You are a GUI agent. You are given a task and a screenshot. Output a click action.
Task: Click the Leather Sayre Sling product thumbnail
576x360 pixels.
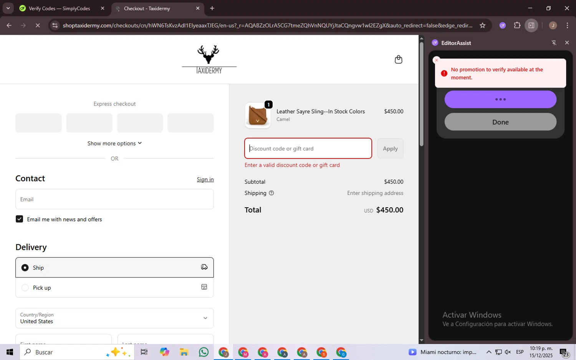click(x=258, y=115)
